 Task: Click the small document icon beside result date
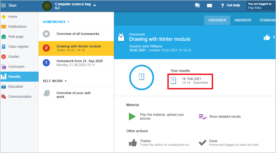point(173,81)
